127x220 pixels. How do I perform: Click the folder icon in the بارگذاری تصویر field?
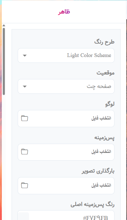(x=24, y=185)
